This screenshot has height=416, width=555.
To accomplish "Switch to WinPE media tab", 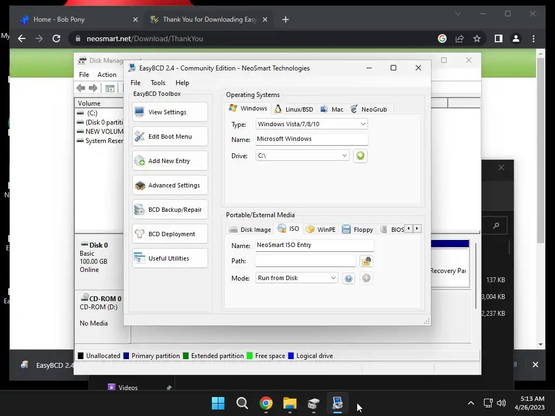I will [321, 230].
